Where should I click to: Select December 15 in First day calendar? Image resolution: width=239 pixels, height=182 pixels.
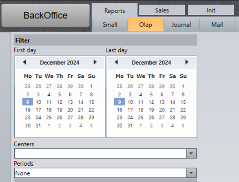pos(91,102)
